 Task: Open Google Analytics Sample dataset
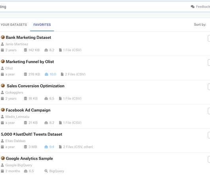click(x=29, y=158)
